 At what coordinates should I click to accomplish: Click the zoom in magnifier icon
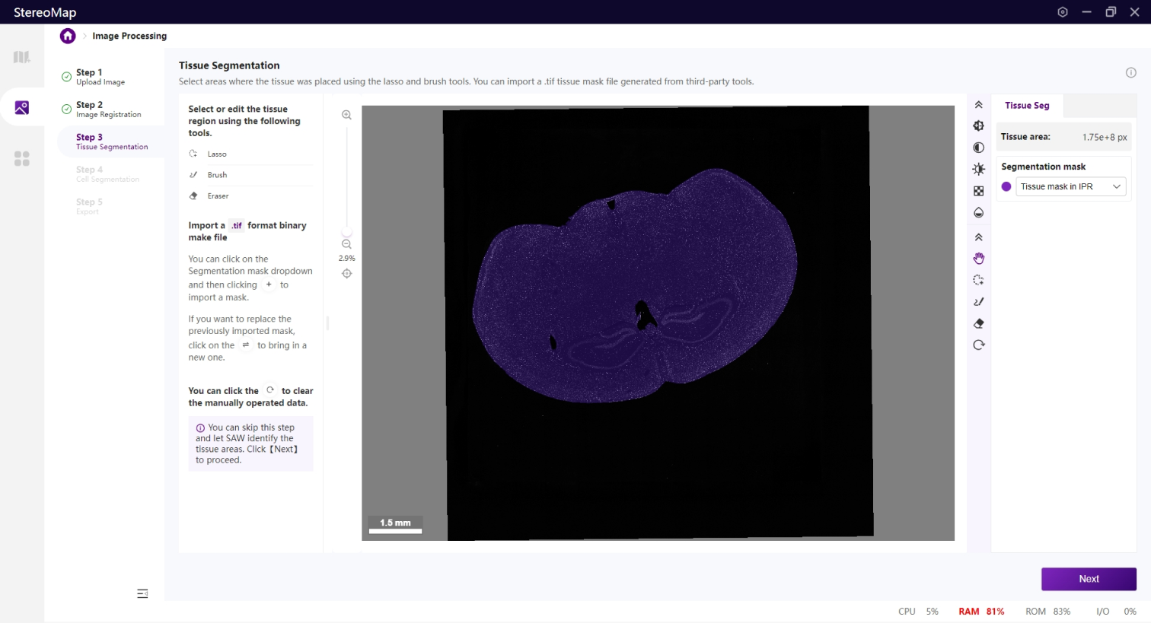[346, 115]
